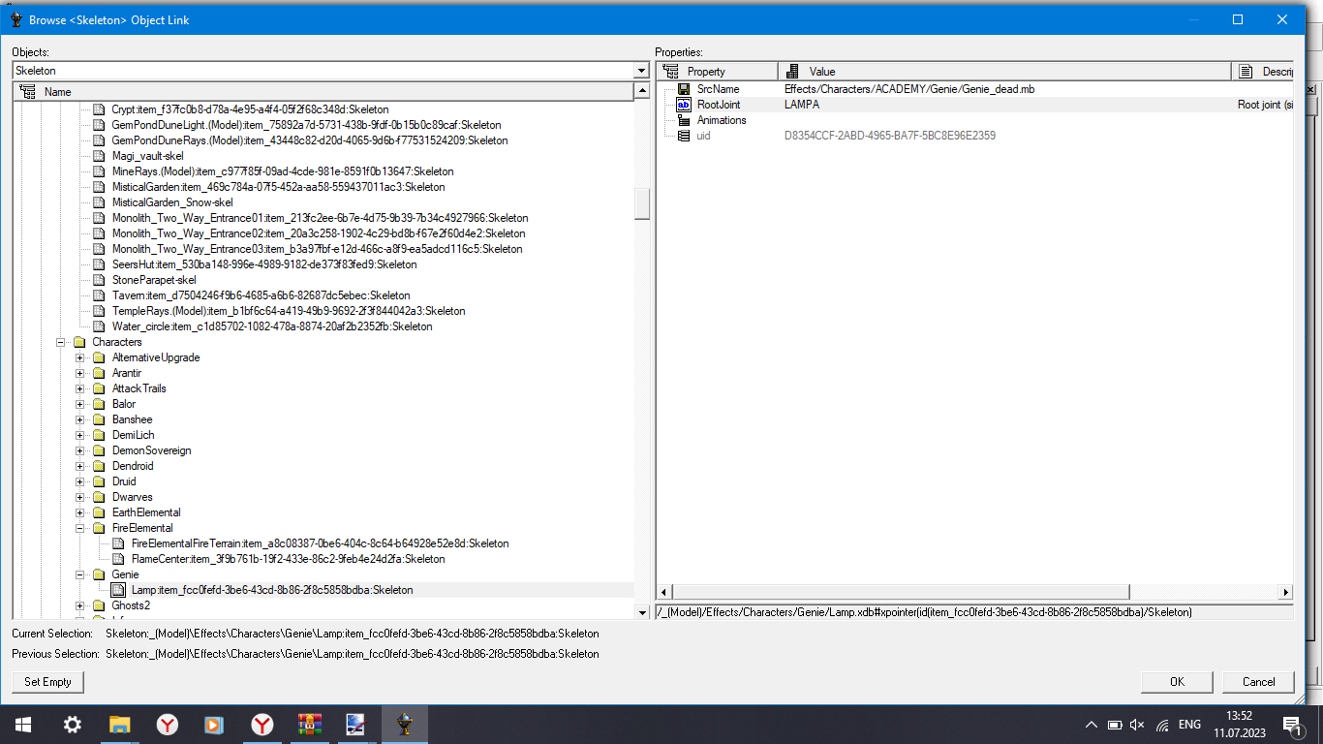Click the uid database icon

684,136
